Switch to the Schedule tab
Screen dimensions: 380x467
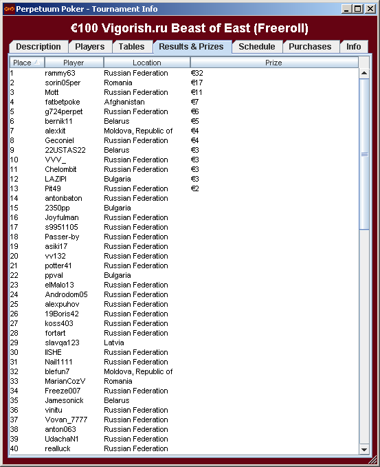pos(257,47)
